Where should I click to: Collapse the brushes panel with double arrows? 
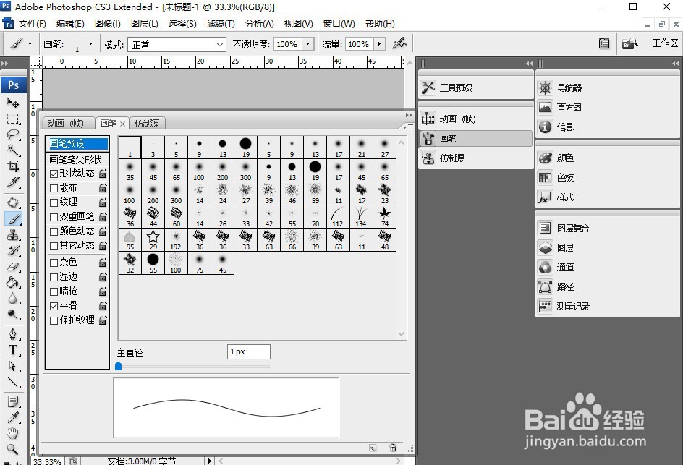click(409, 115)
